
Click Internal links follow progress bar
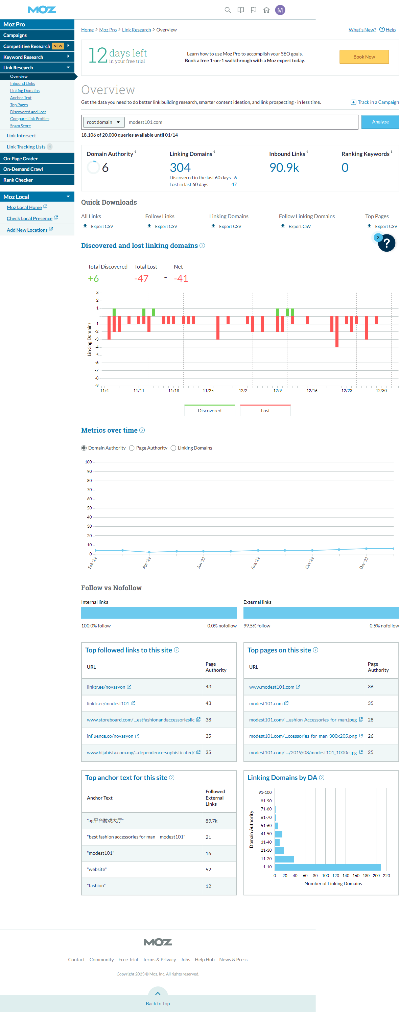(159, 613)
